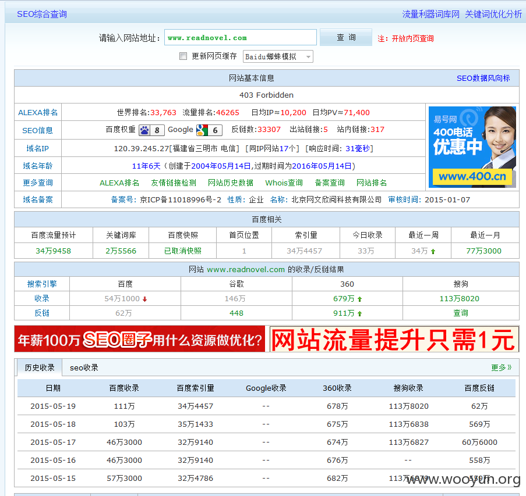
Task: Open the Baidu蜘蛛模拟 dropdown
Action: coord(278,56)
